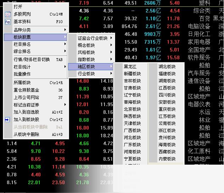Image resolution: width=224 pixels, height=193 pixels.
Task: Open the 打开 menu entry
Action: [37, 7]
